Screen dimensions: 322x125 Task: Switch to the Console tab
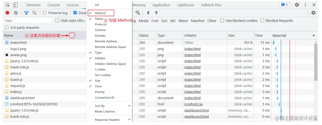[x=54, y=5]
